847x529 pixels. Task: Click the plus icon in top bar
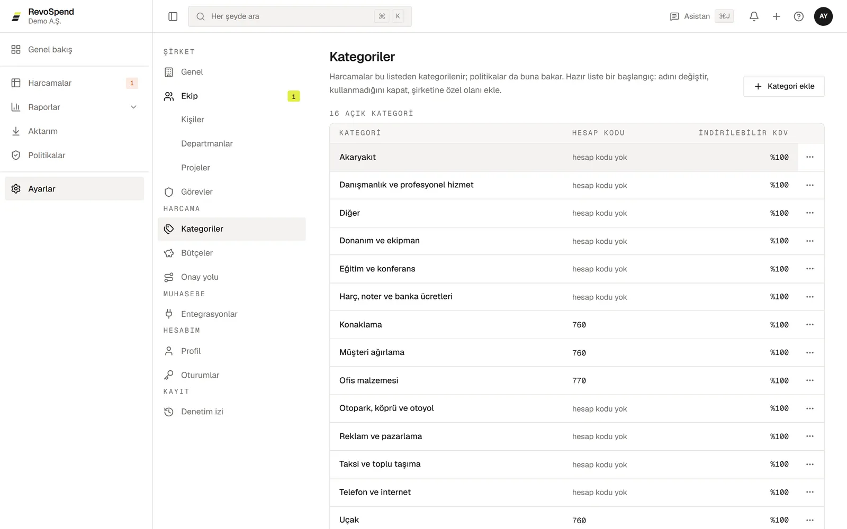(x=776, y=16)
